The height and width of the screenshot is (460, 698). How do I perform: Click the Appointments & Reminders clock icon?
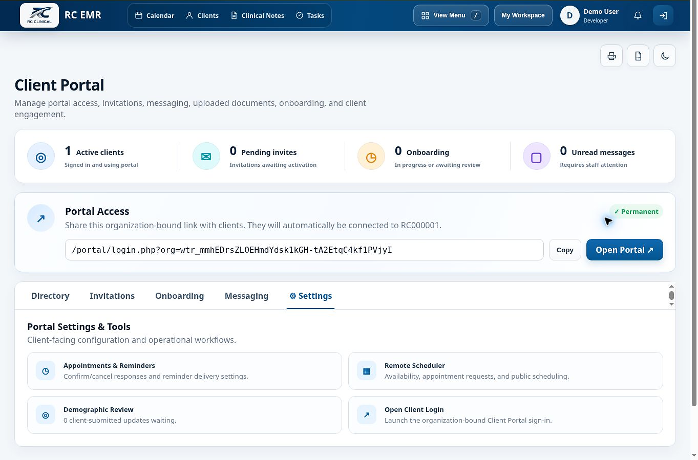(46, 371)
